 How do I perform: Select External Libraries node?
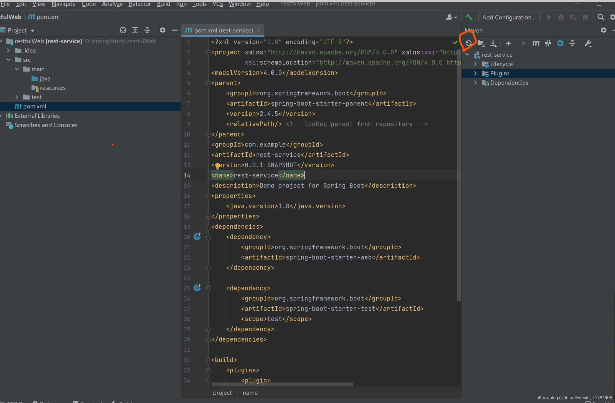point(33,116)
